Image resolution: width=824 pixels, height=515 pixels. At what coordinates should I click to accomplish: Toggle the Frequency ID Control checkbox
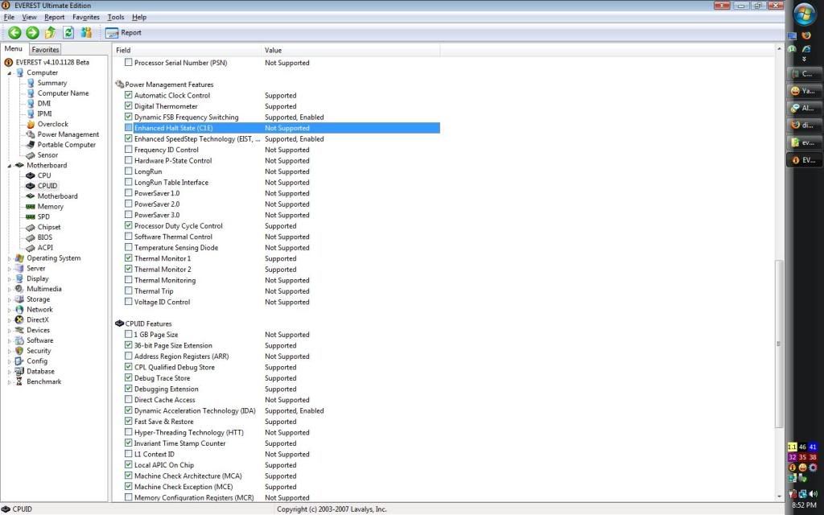click(x=128, y=150)
